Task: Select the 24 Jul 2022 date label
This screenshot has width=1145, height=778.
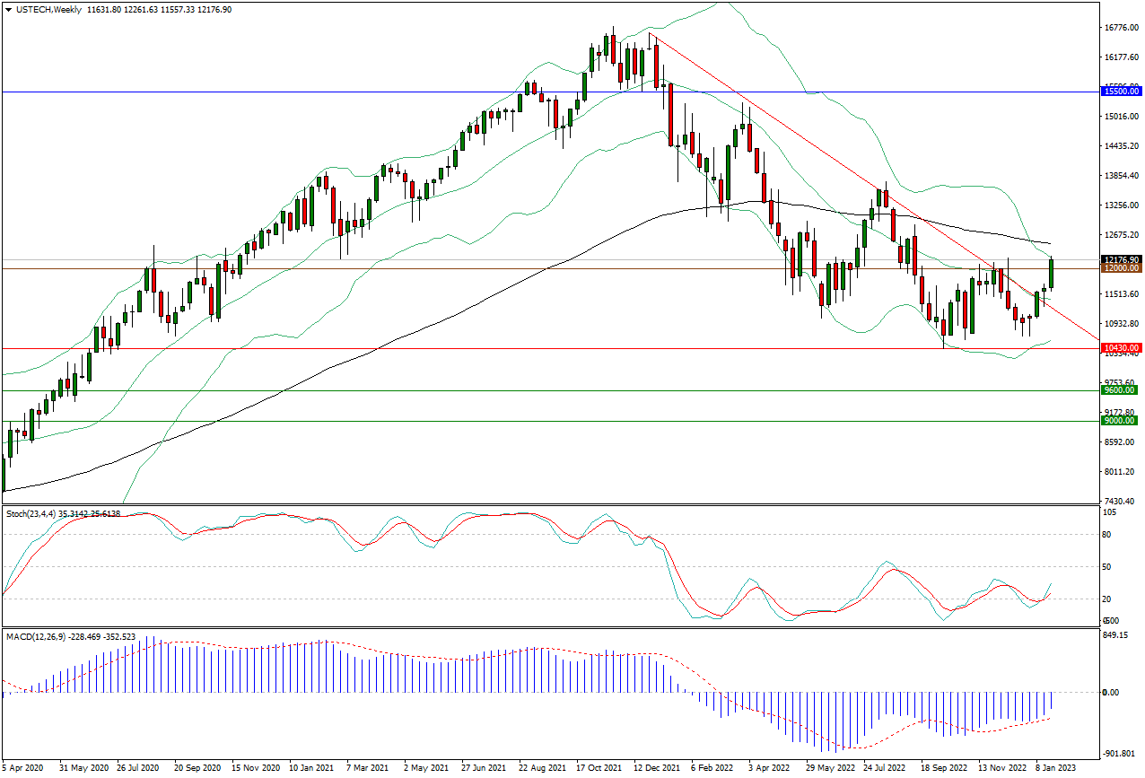Action: click(x=884, y=769)
